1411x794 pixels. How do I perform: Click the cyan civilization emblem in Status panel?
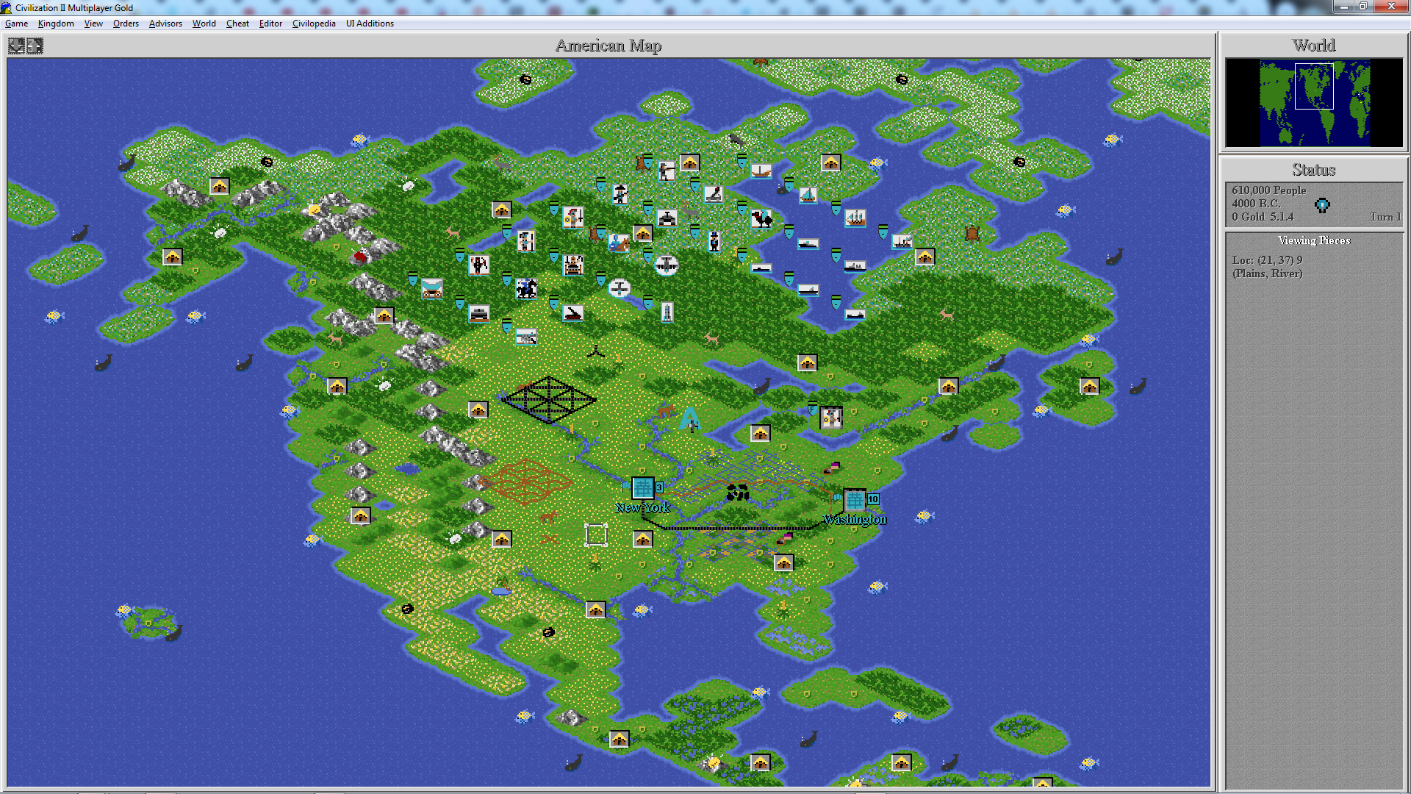[x=1322, y=205]
